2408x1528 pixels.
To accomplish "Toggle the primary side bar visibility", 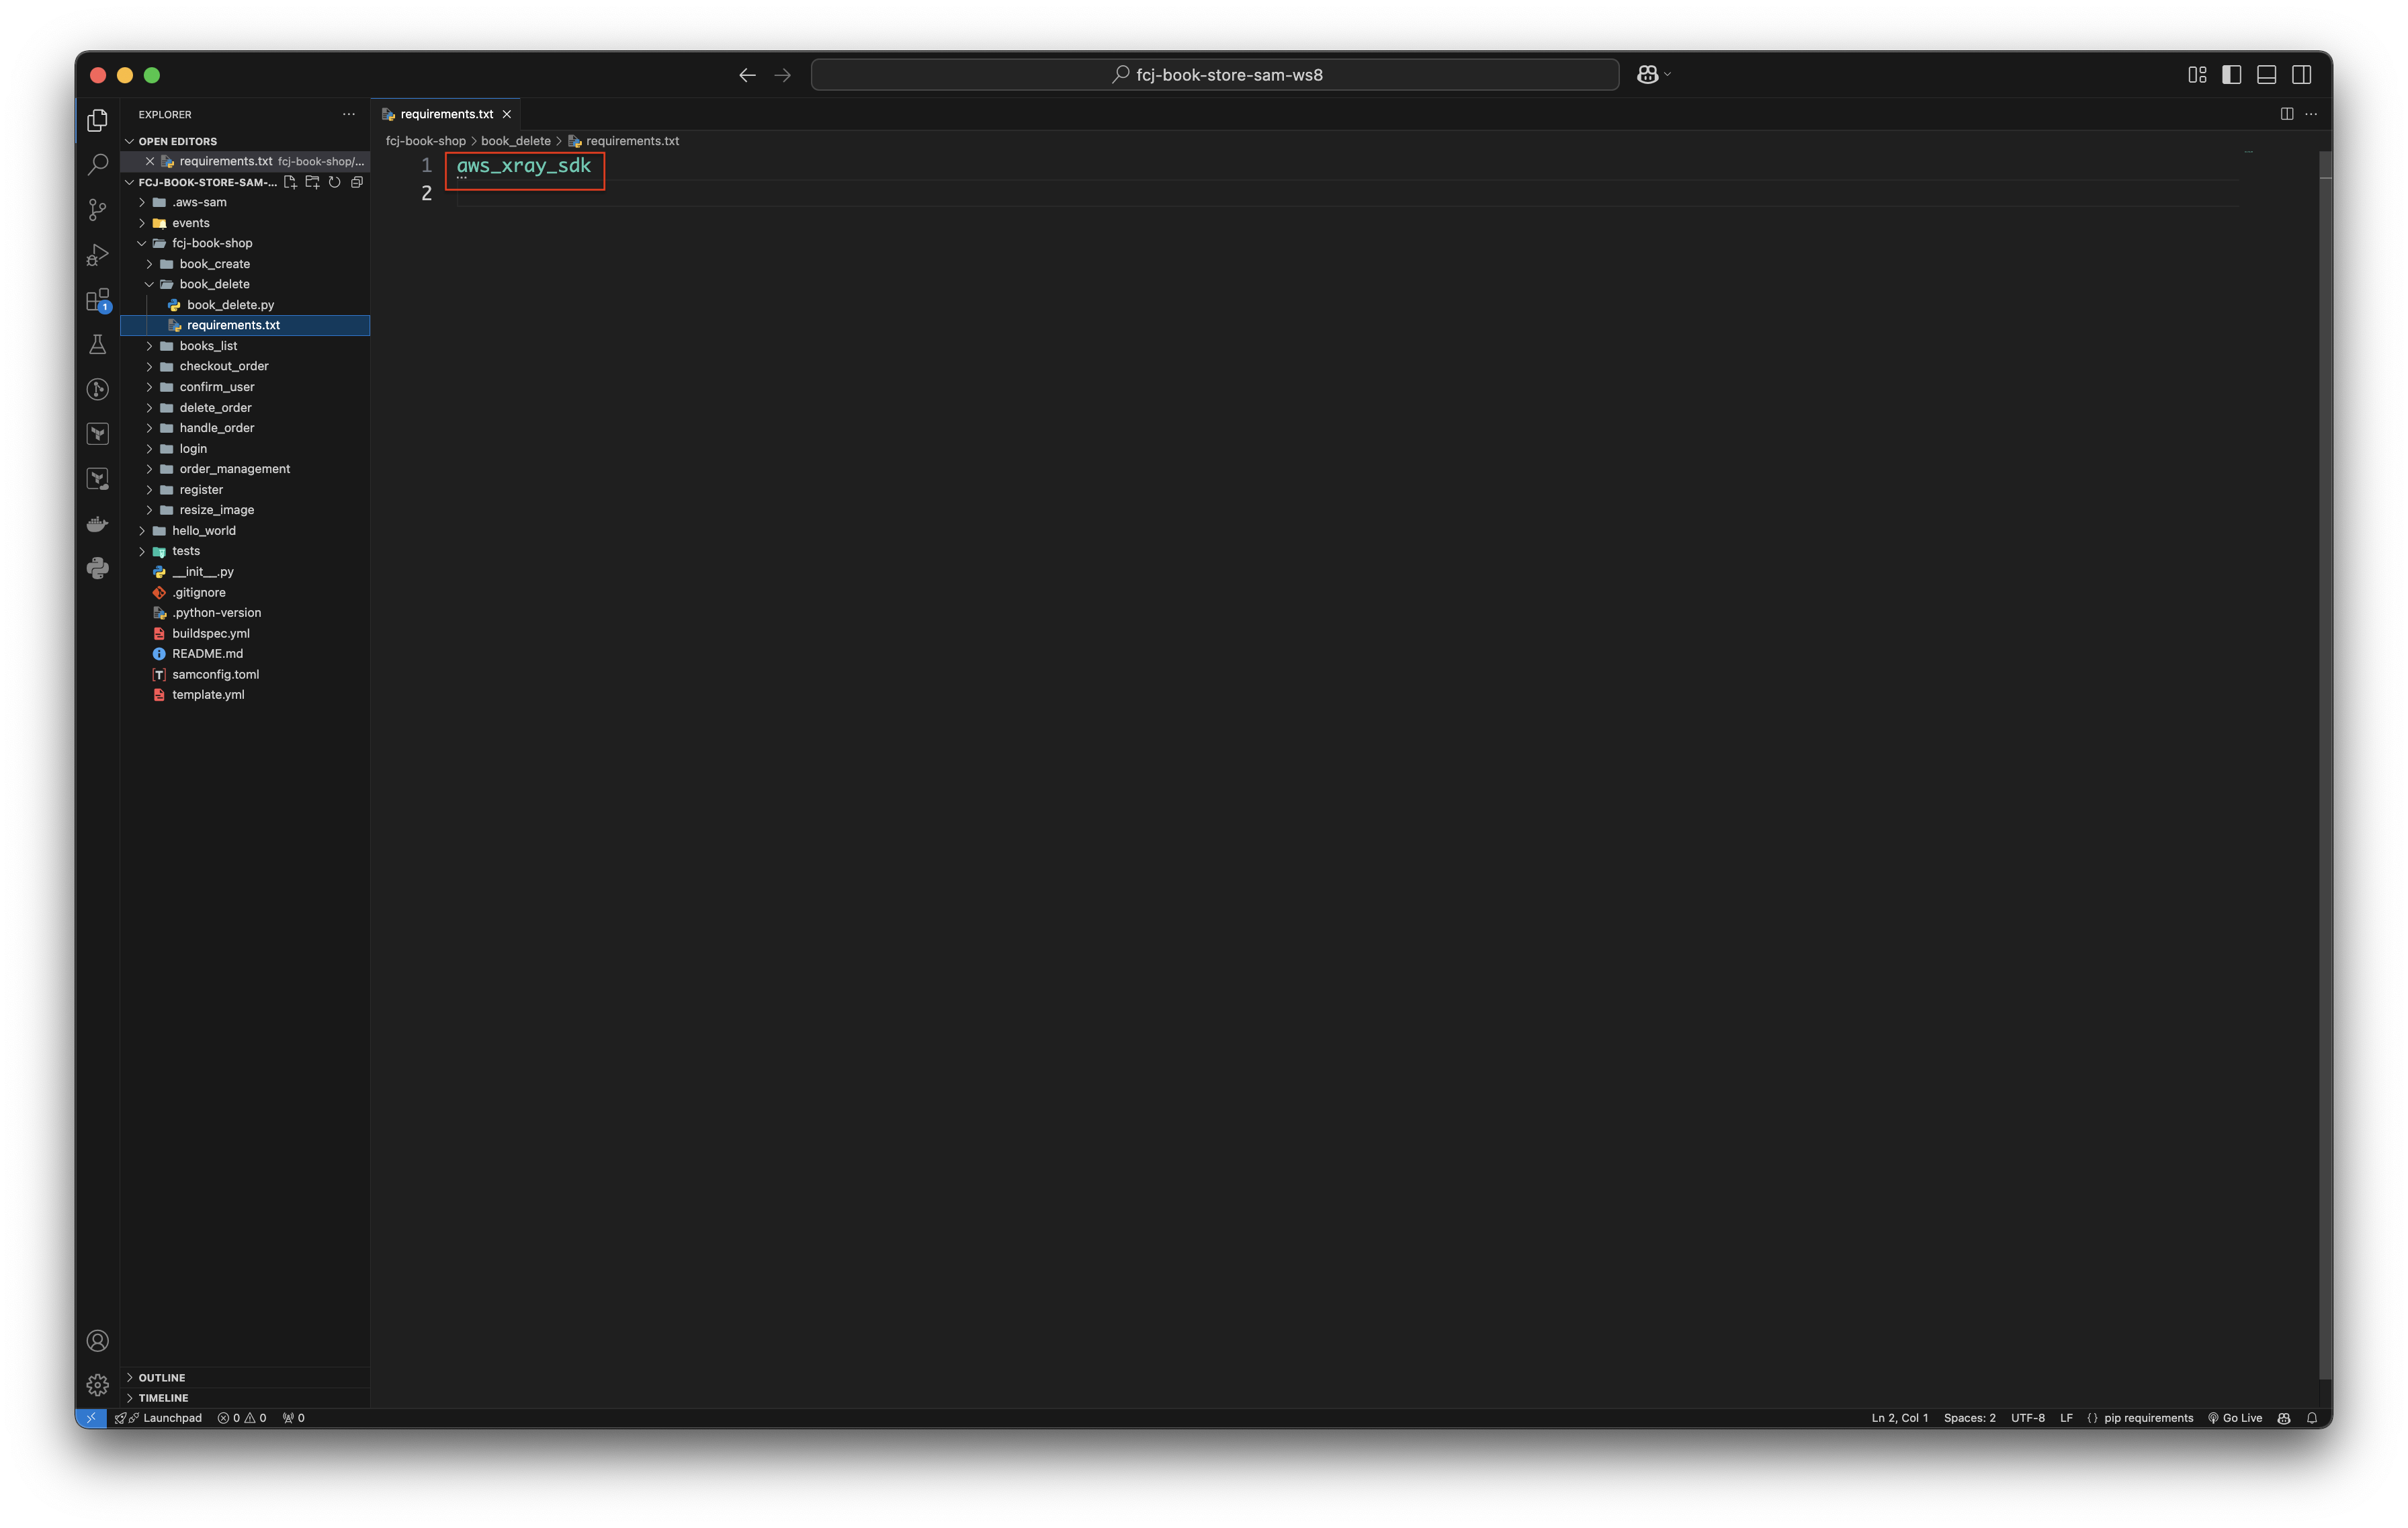I will tap(2232, 75).
